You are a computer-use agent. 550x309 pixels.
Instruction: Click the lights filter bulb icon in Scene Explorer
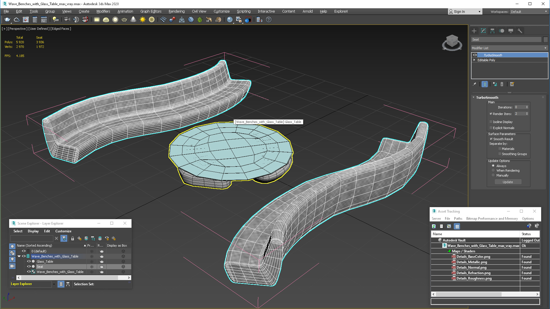coord(12,260)
